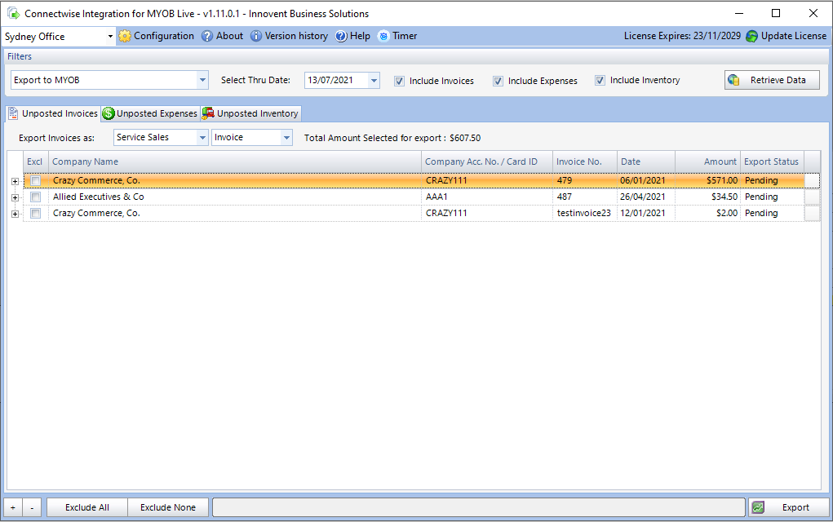The width and height of the screenshot is (833, 522).
Task: Click the Timer menu item
Action: pyautogui.click(x=397, y=36)
